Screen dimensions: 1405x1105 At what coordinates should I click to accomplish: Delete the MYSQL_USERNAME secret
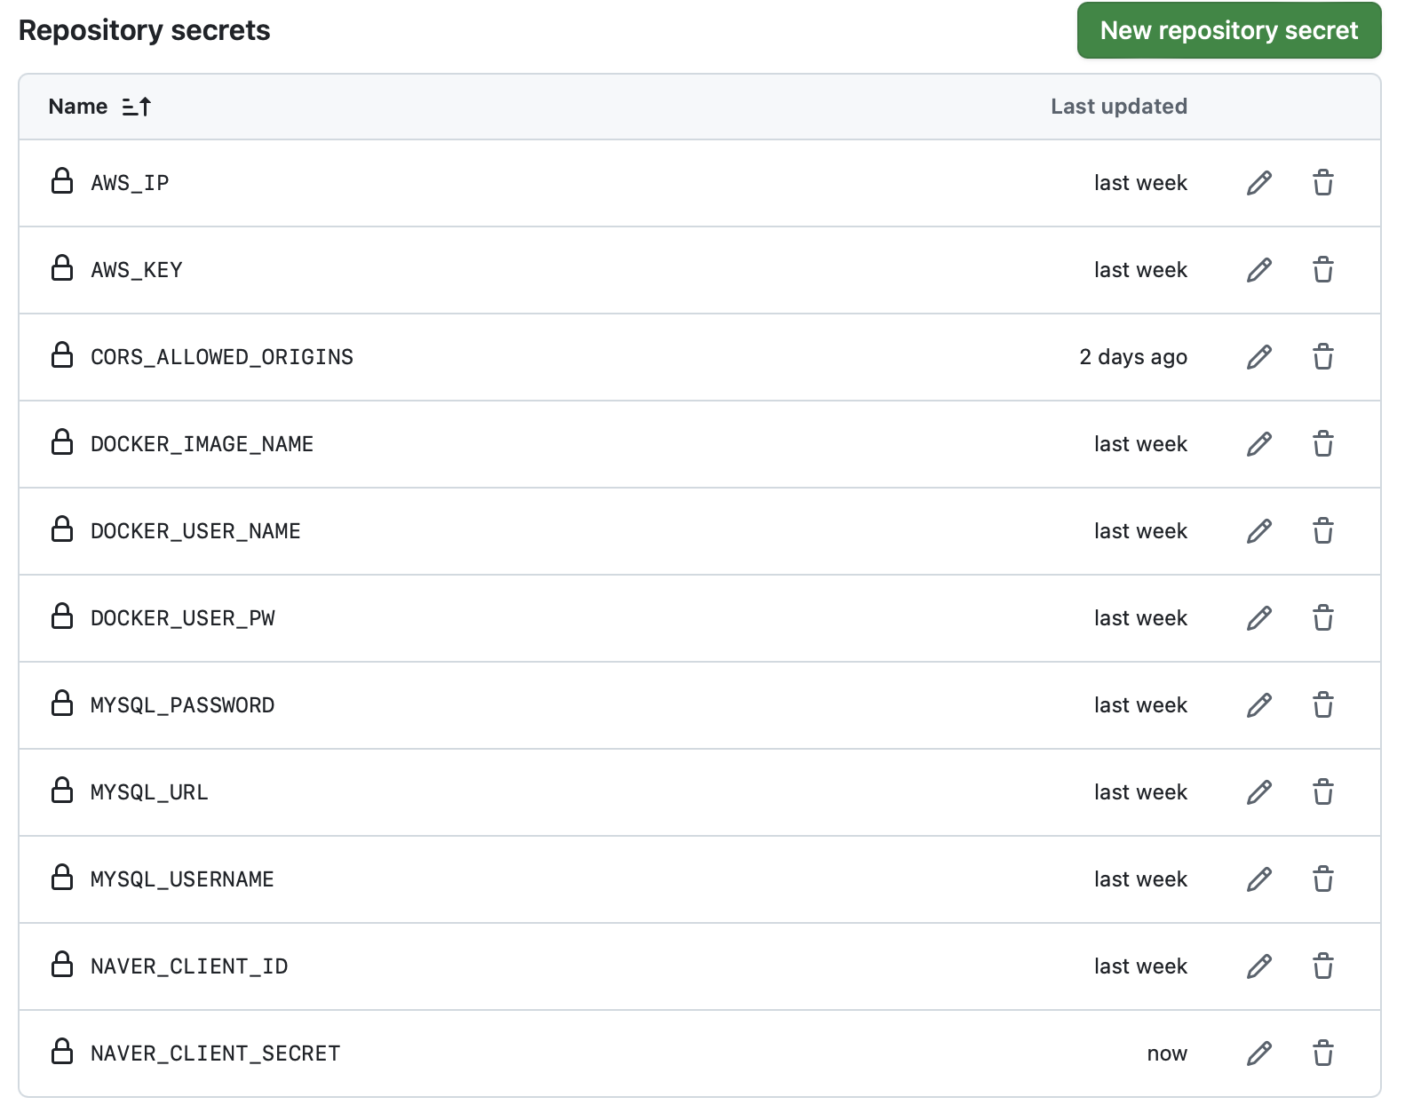click(1323, 879)
